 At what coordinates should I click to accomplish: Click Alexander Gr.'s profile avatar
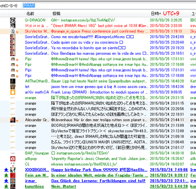(13, 120)
